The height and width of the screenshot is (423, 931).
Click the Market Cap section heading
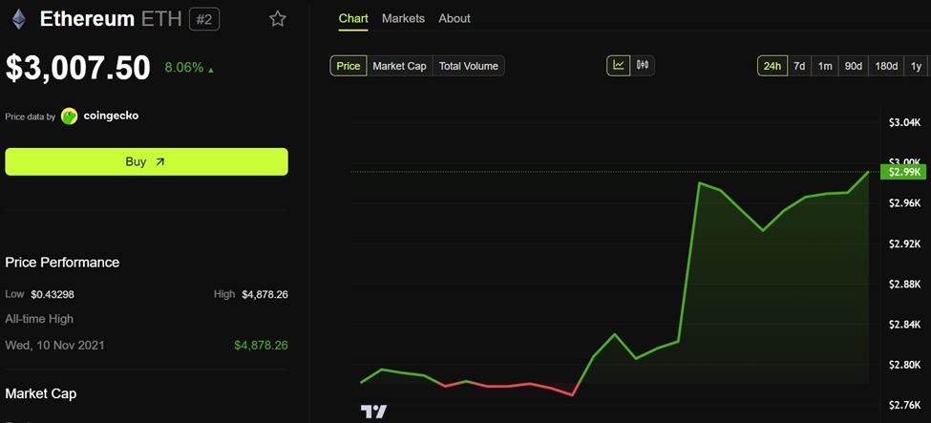(41, 393)
